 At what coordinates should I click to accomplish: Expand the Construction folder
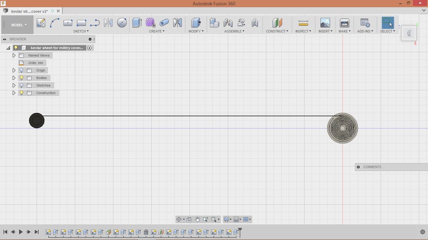[x=14, y=93]
